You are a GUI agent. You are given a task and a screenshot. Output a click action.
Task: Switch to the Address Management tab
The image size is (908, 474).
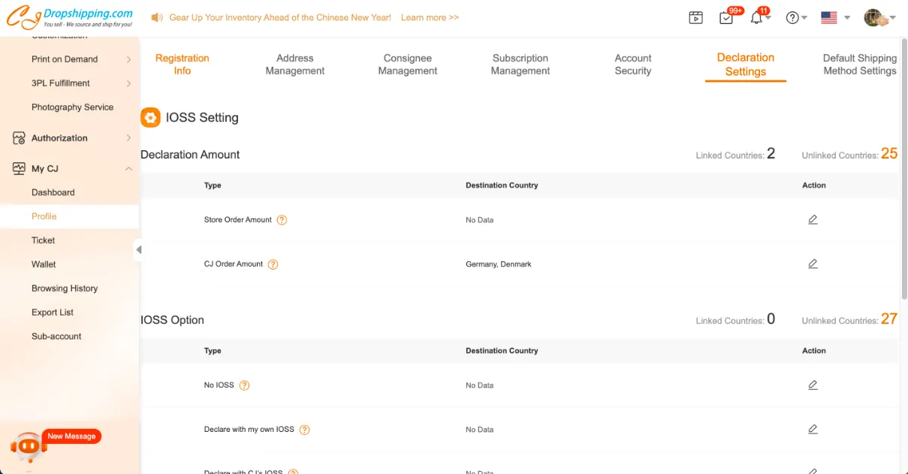[295, 65]
